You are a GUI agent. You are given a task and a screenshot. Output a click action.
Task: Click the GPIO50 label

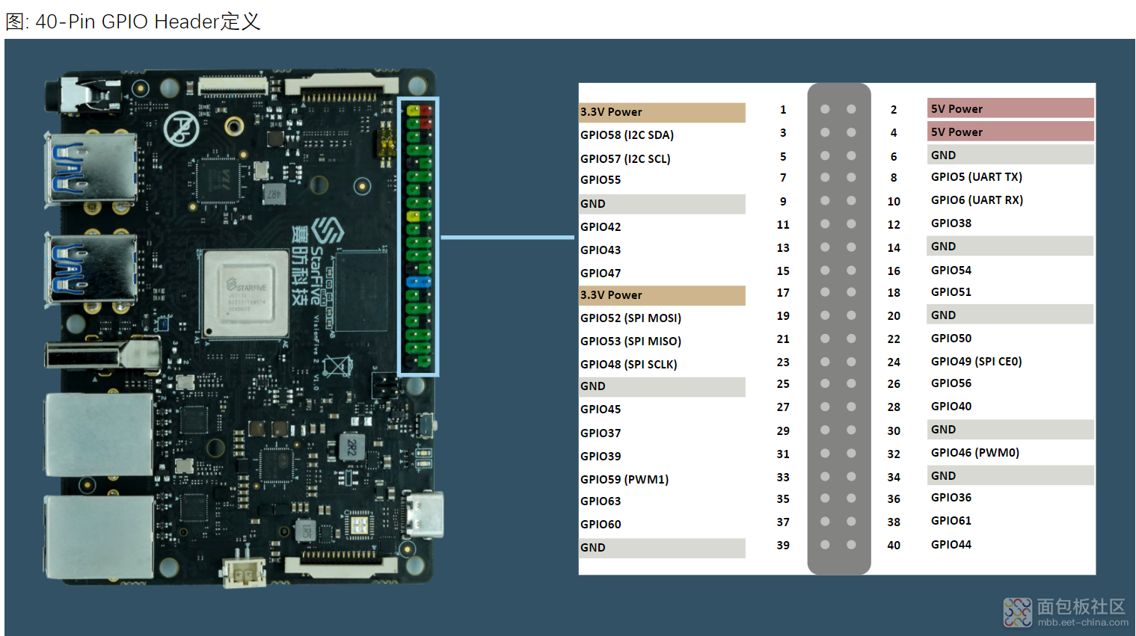(951, 339)
